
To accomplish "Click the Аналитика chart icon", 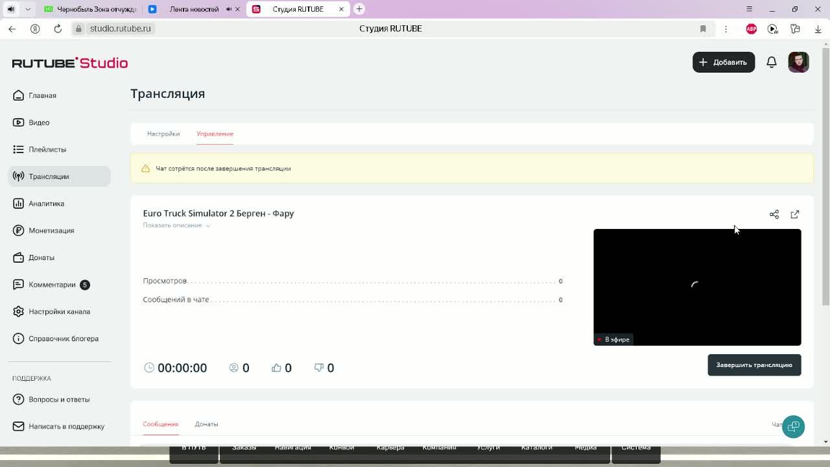I will pos(18,204).
